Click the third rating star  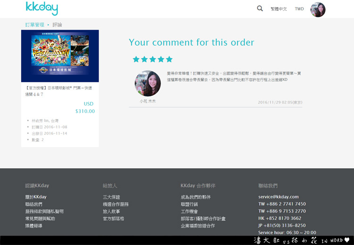(152, 59)
